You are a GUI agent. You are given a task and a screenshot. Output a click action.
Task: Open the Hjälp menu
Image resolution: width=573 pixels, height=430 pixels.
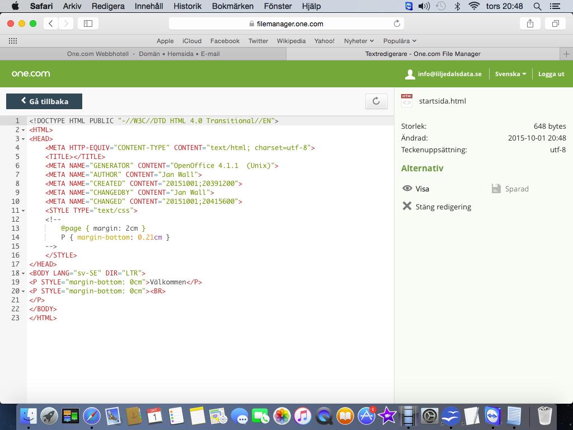tap(311, 6)
